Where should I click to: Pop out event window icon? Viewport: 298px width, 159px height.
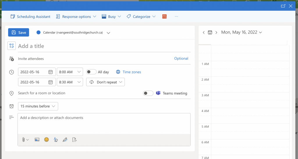pos(283,6)
